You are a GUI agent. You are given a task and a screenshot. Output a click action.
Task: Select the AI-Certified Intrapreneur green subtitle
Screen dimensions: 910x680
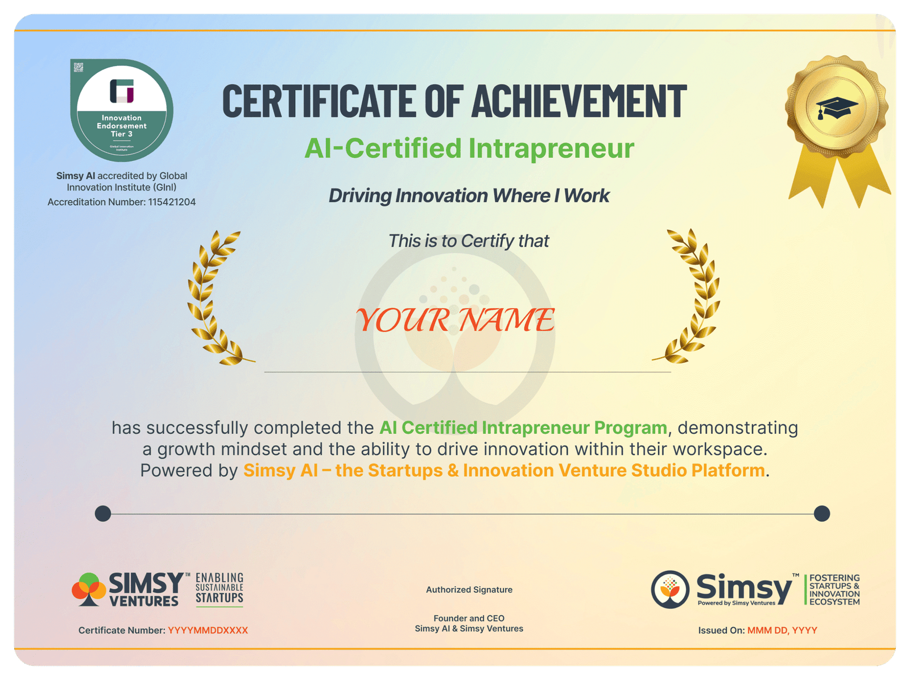(x=469, y=149)
